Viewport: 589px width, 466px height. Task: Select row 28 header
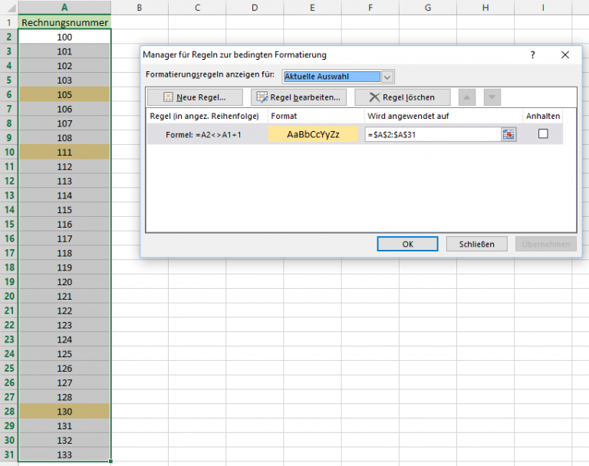point(8,412)
